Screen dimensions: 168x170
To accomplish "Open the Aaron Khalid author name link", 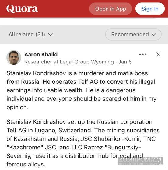I will tap(41, 54).
